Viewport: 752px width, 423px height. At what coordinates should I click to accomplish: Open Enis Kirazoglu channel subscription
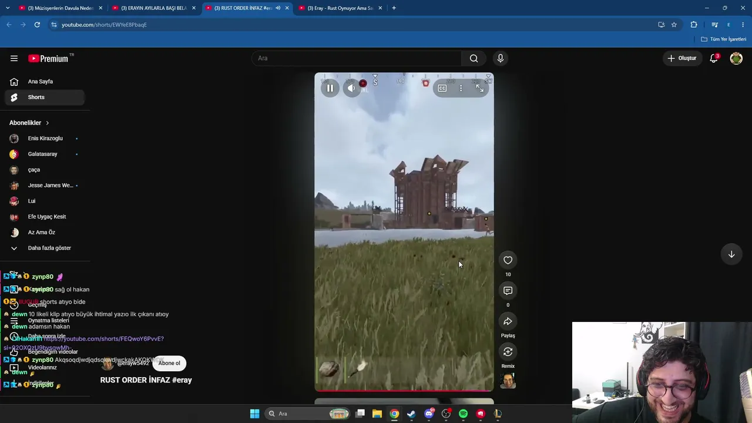(45, 138)
